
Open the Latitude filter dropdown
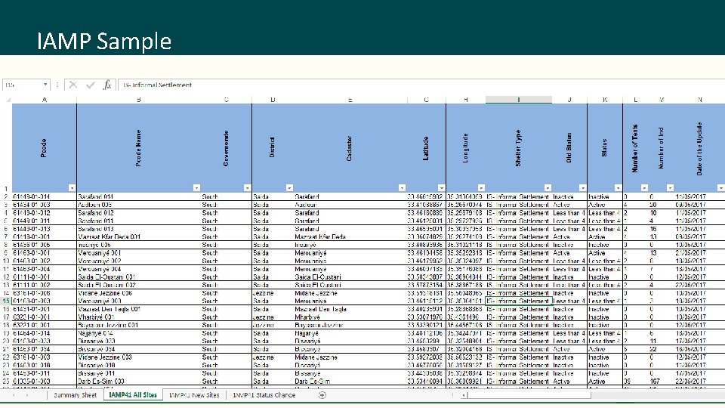click(441, 188)
